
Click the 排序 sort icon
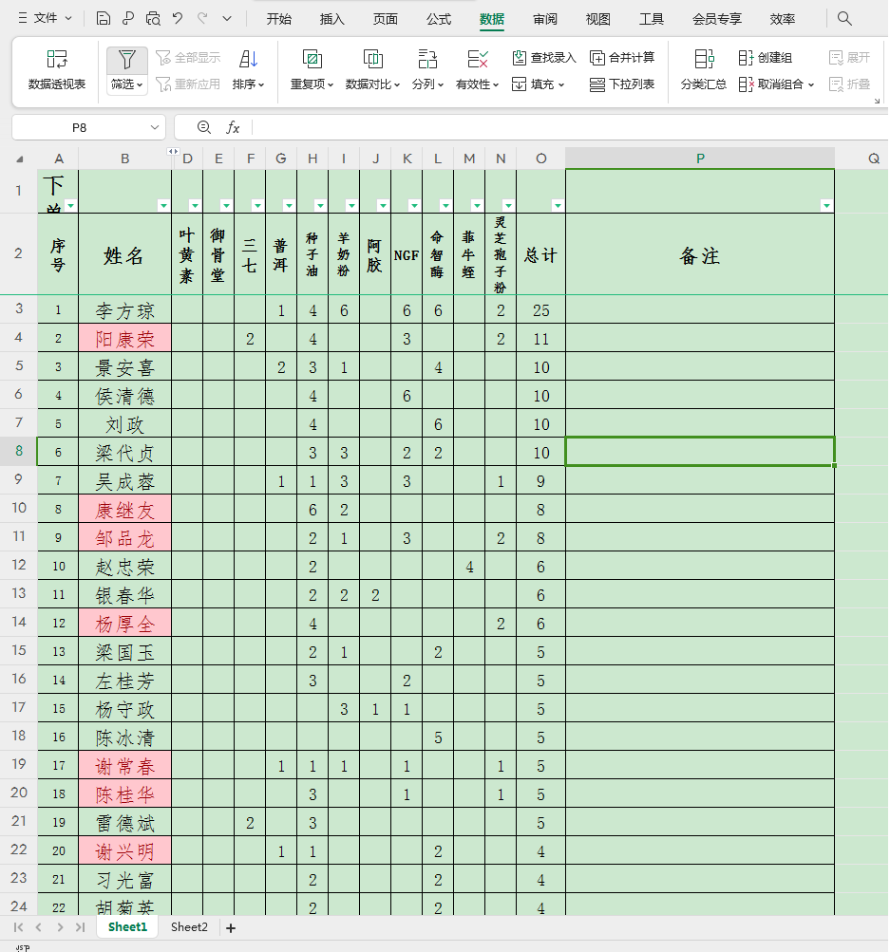tap(249, 59)
